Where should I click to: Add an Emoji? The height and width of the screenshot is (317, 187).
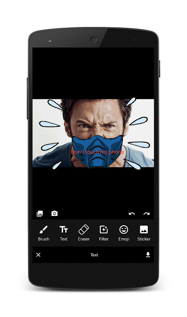coord(124,233)
